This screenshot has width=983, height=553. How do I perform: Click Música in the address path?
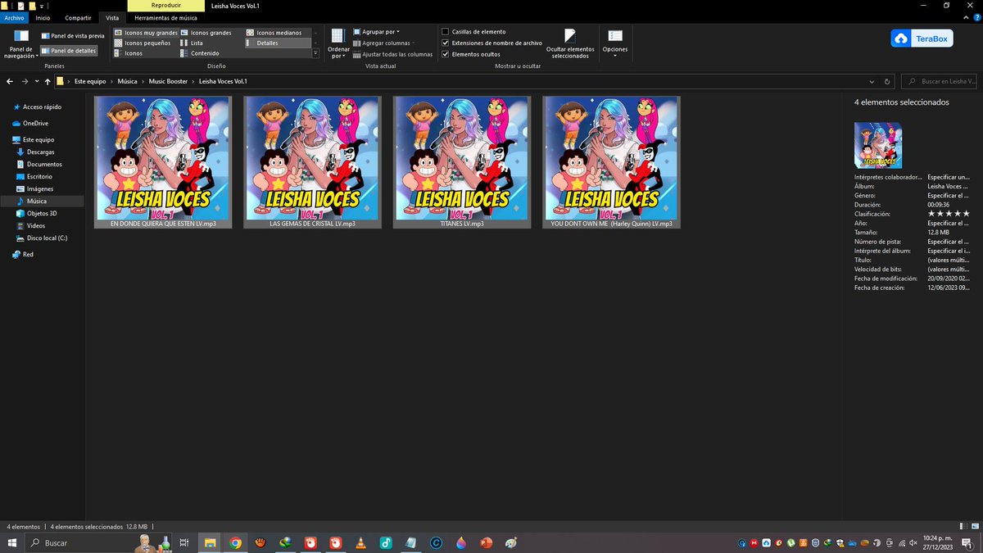[127, 82]
